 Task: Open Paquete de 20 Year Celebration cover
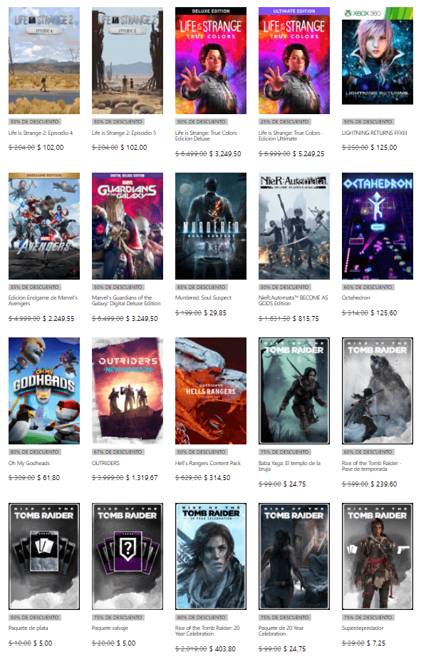point(294,556)
